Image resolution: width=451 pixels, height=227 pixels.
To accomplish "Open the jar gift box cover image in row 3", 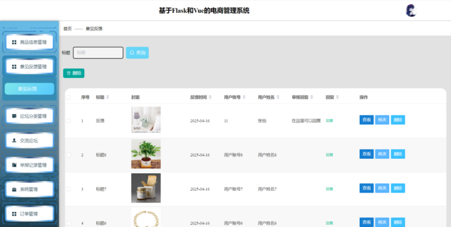I will pos(146,188).
